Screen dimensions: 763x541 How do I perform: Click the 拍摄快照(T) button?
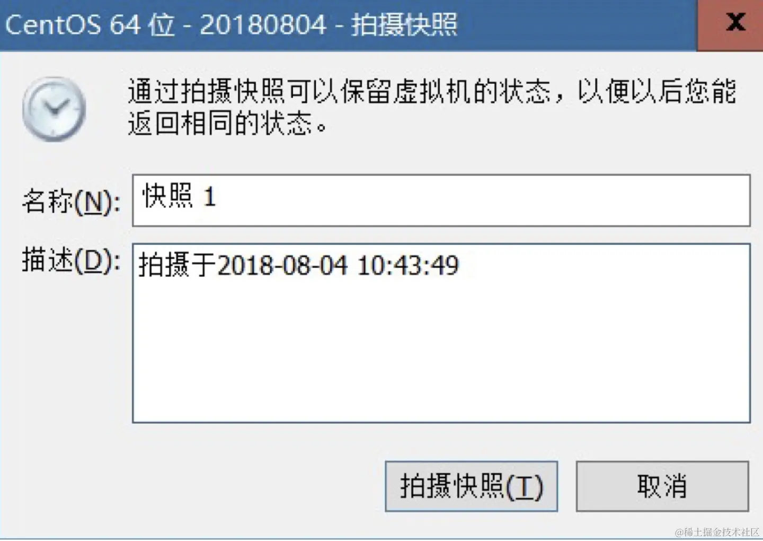coord(471,486)
